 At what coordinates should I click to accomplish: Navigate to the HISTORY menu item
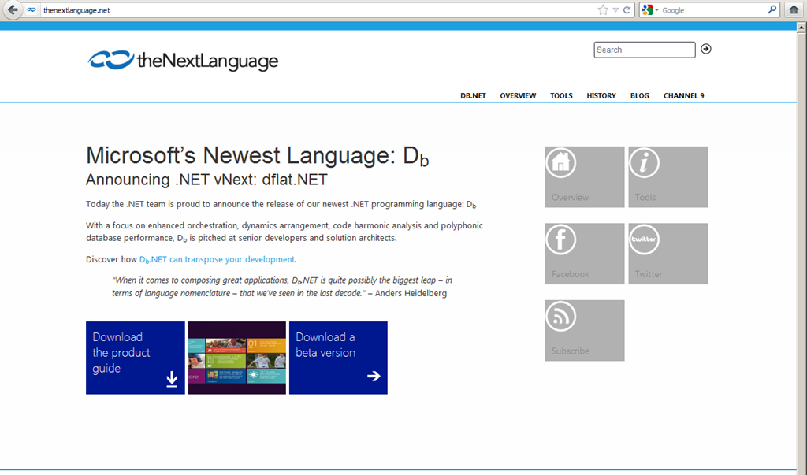tap(601, 95)
